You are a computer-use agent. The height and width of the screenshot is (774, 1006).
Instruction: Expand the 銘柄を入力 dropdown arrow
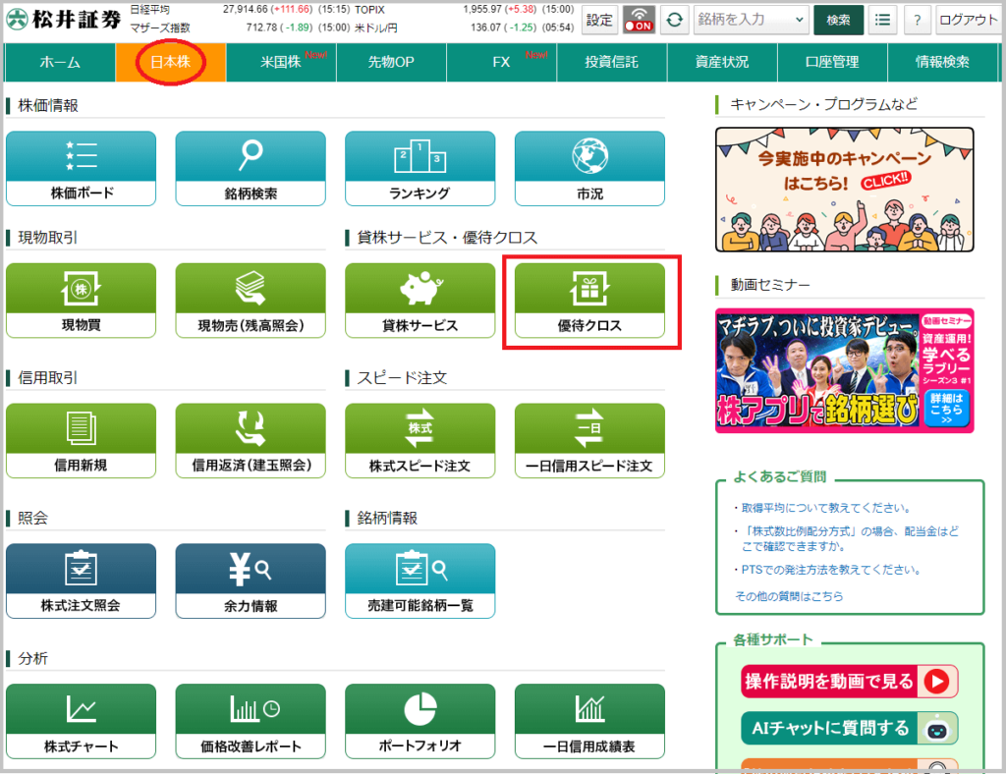coord(797,20)
